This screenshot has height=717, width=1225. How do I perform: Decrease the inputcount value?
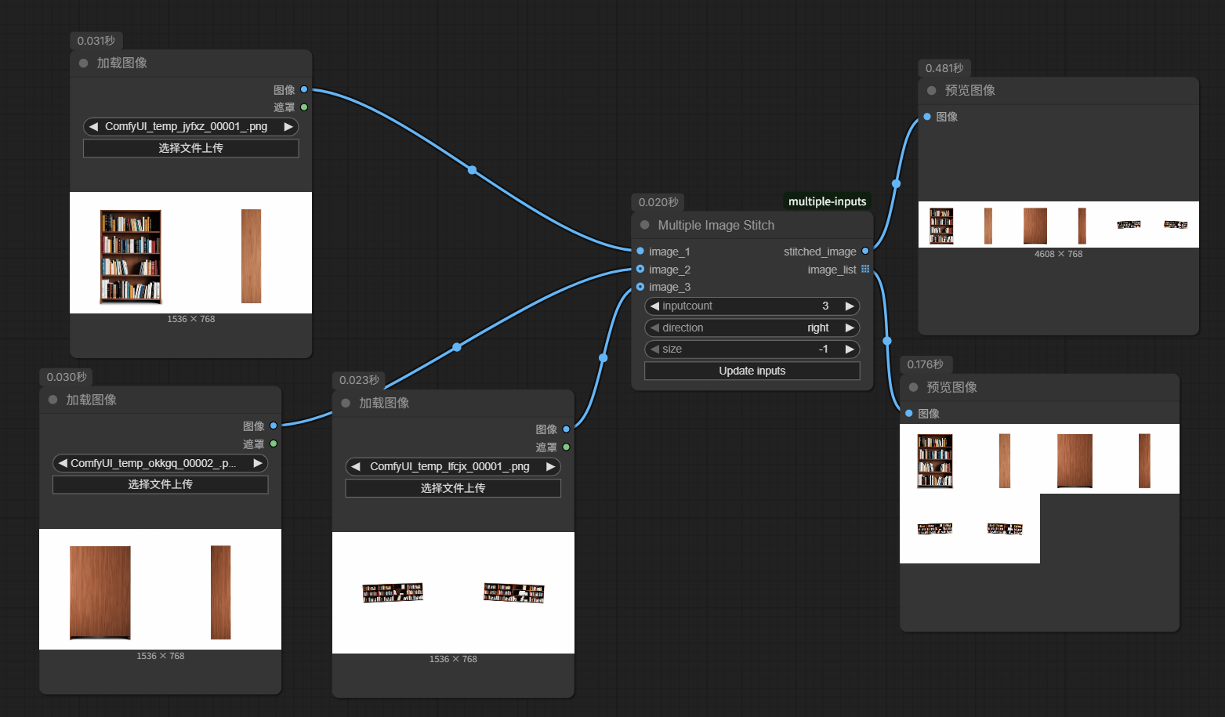654,306
